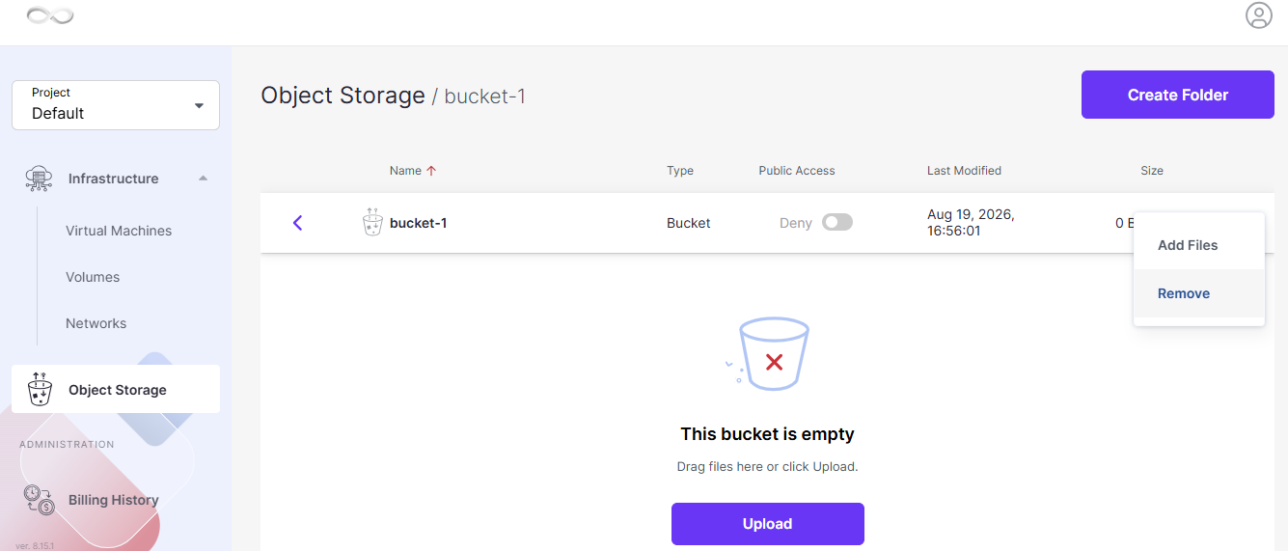Click the Type column header
This screenshot has height=551, width=1288.
pyautogui.click(x=680, y=171)
